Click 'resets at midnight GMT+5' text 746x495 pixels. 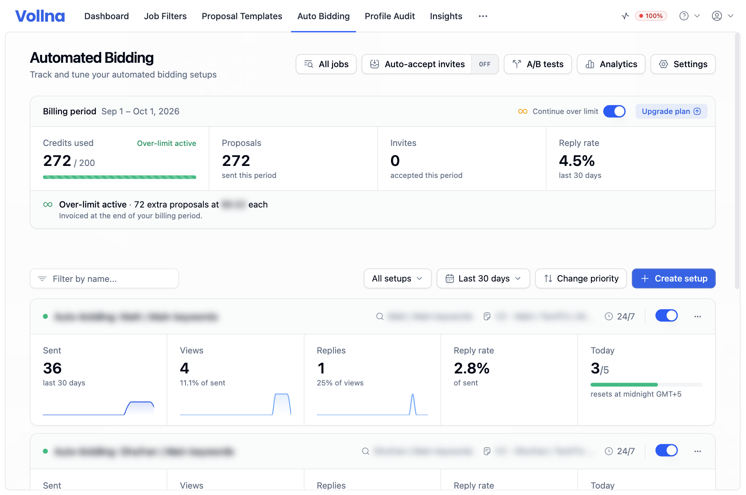click(636, 394)
